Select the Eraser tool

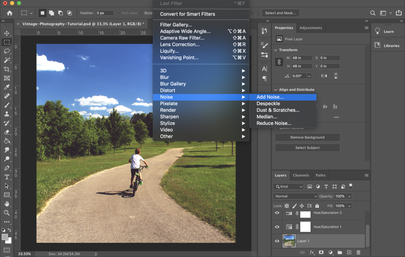(x=7, y=132)
